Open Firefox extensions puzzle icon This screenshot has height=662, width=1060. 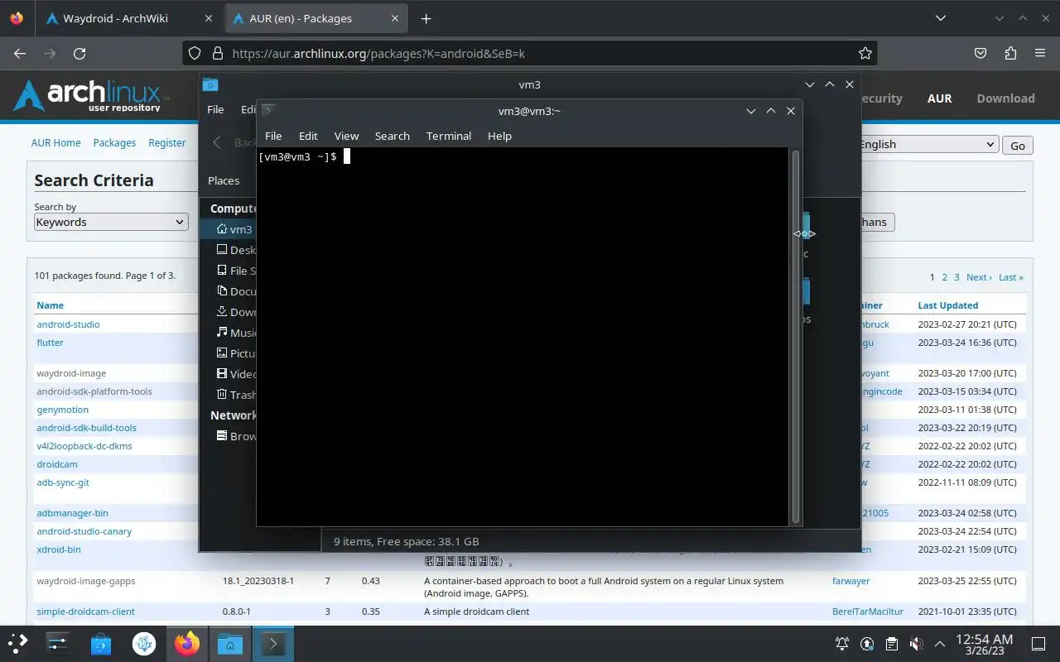coord(1010,53)
